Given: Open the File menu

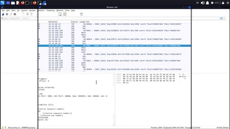Looking at the screenshot, I should pyautogui.click(x=3, y=10).
